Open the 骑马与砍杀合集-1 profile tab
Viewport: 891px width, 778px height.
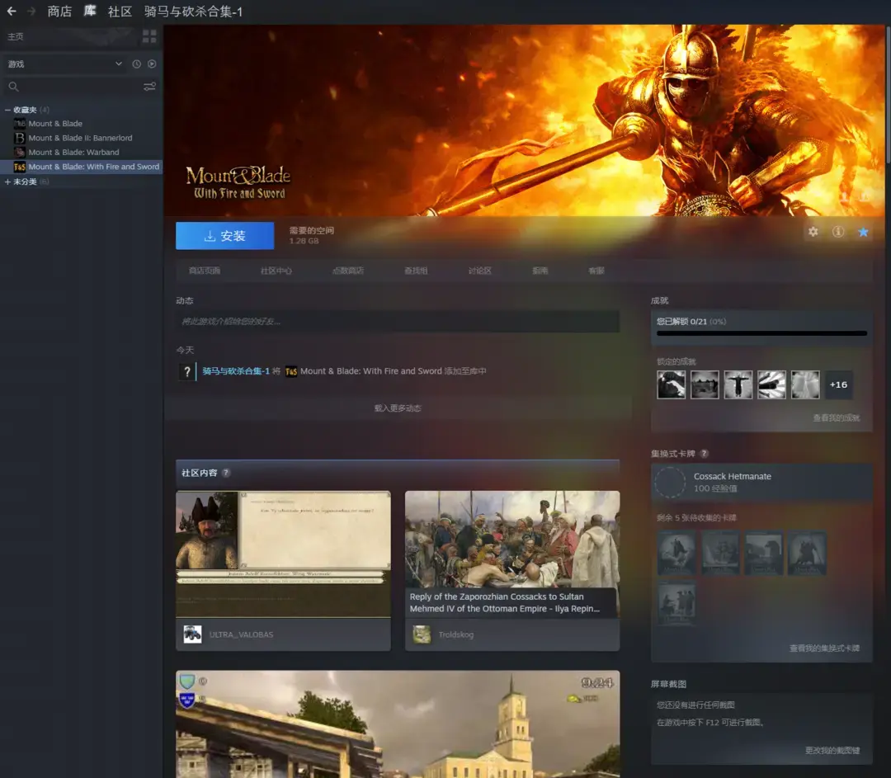click(x=193, y=12)
